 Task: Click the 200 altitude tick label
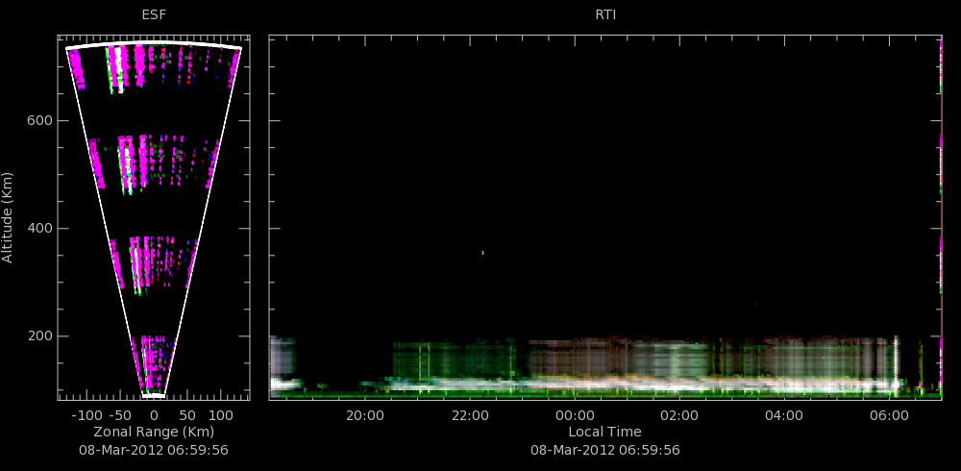(38, 336)
